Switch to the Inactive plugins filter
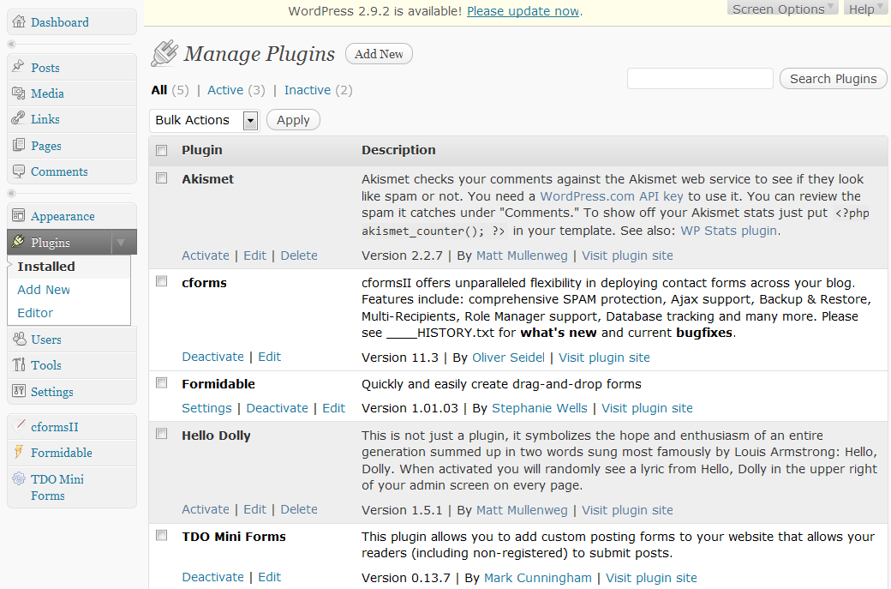 308,90
